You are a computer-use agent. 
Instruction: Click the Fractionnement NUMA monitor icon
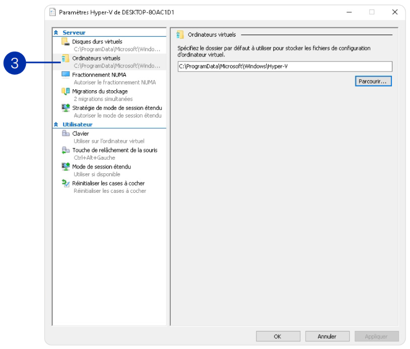(65, 75)
